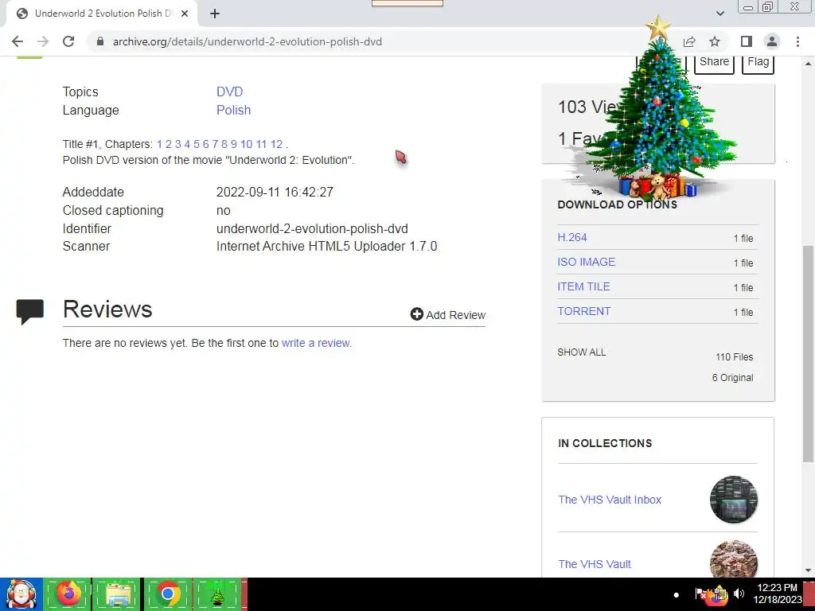Open the Polish language link
Image resolution: width=815 pixels, height=611 pixels.
[x=233, y=110]
